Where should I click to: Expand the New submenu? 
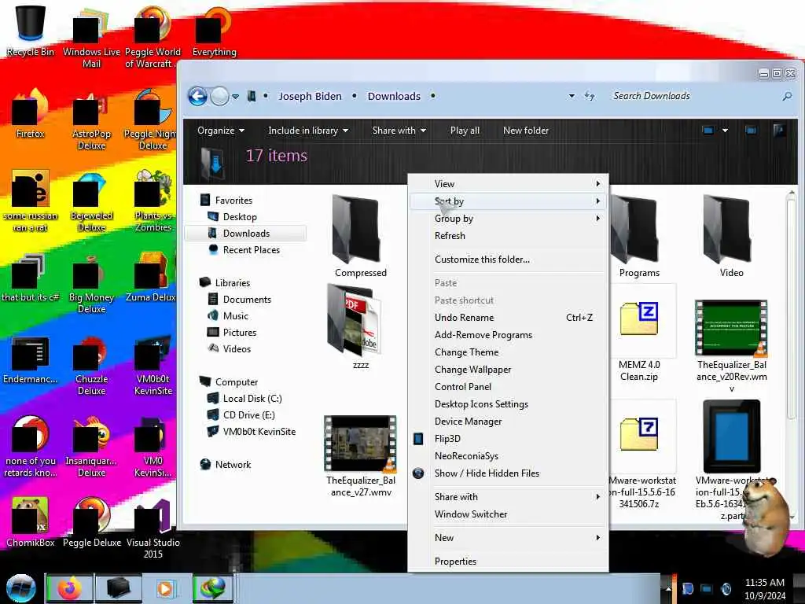click(x=509, y=538)
